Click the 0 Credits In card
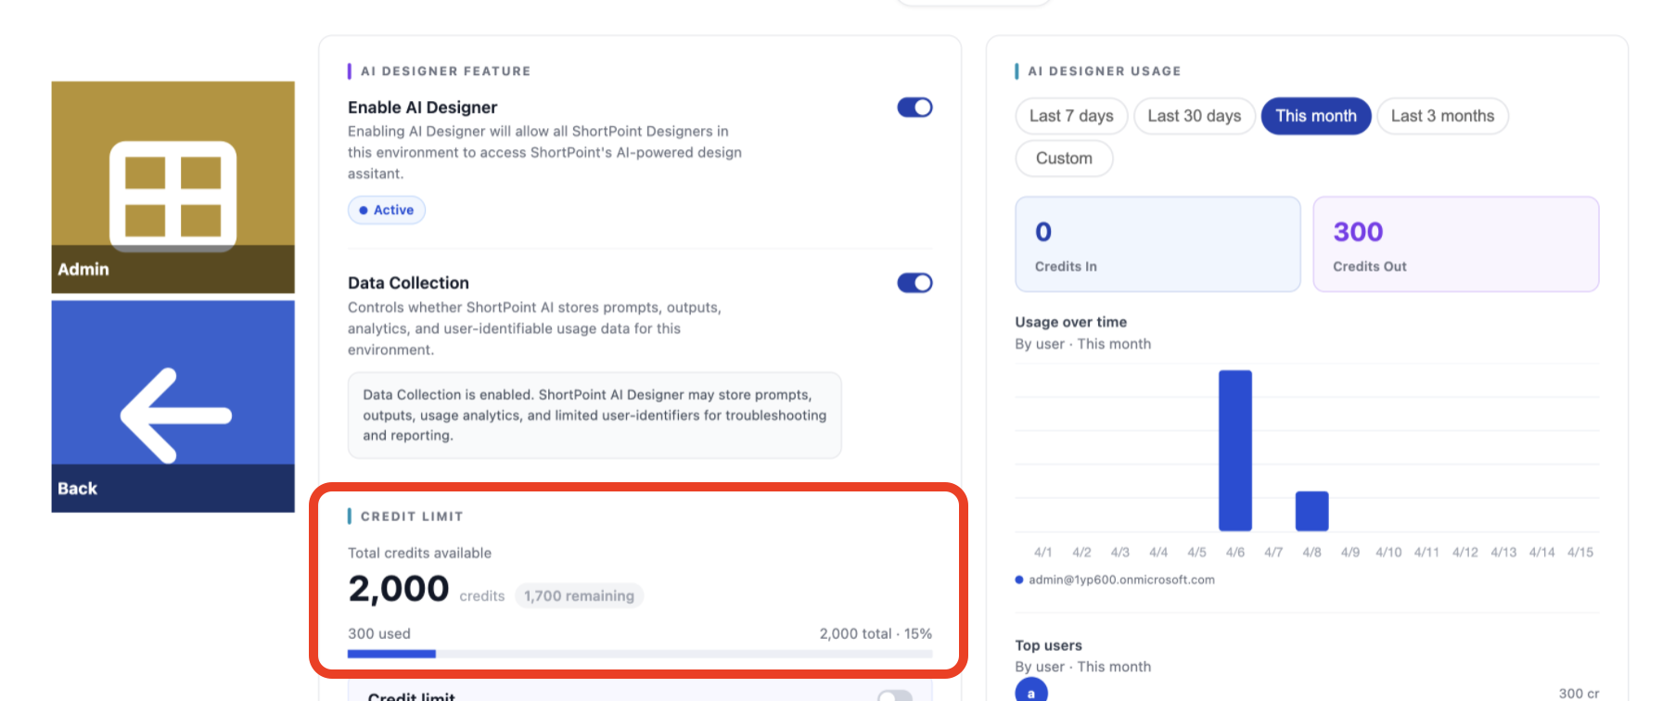The image size is (1675, 701). point(1158,244)
